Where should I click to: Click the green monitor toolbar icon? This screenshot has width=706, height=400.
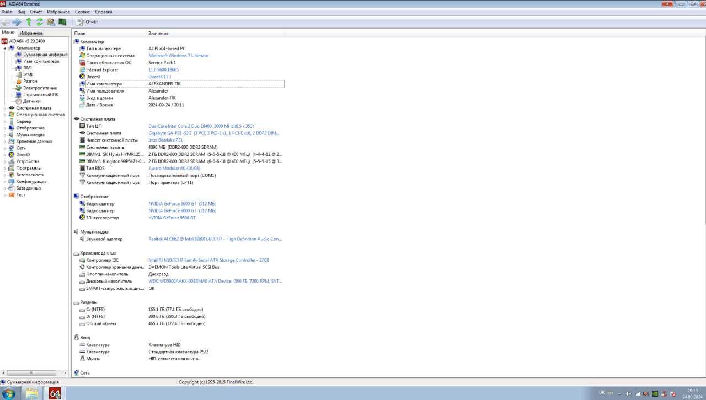pos(62,22)
